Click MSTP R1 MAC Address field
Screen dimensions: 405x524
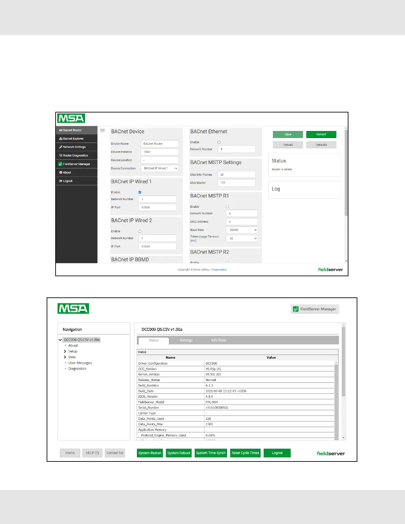(242, 222)
